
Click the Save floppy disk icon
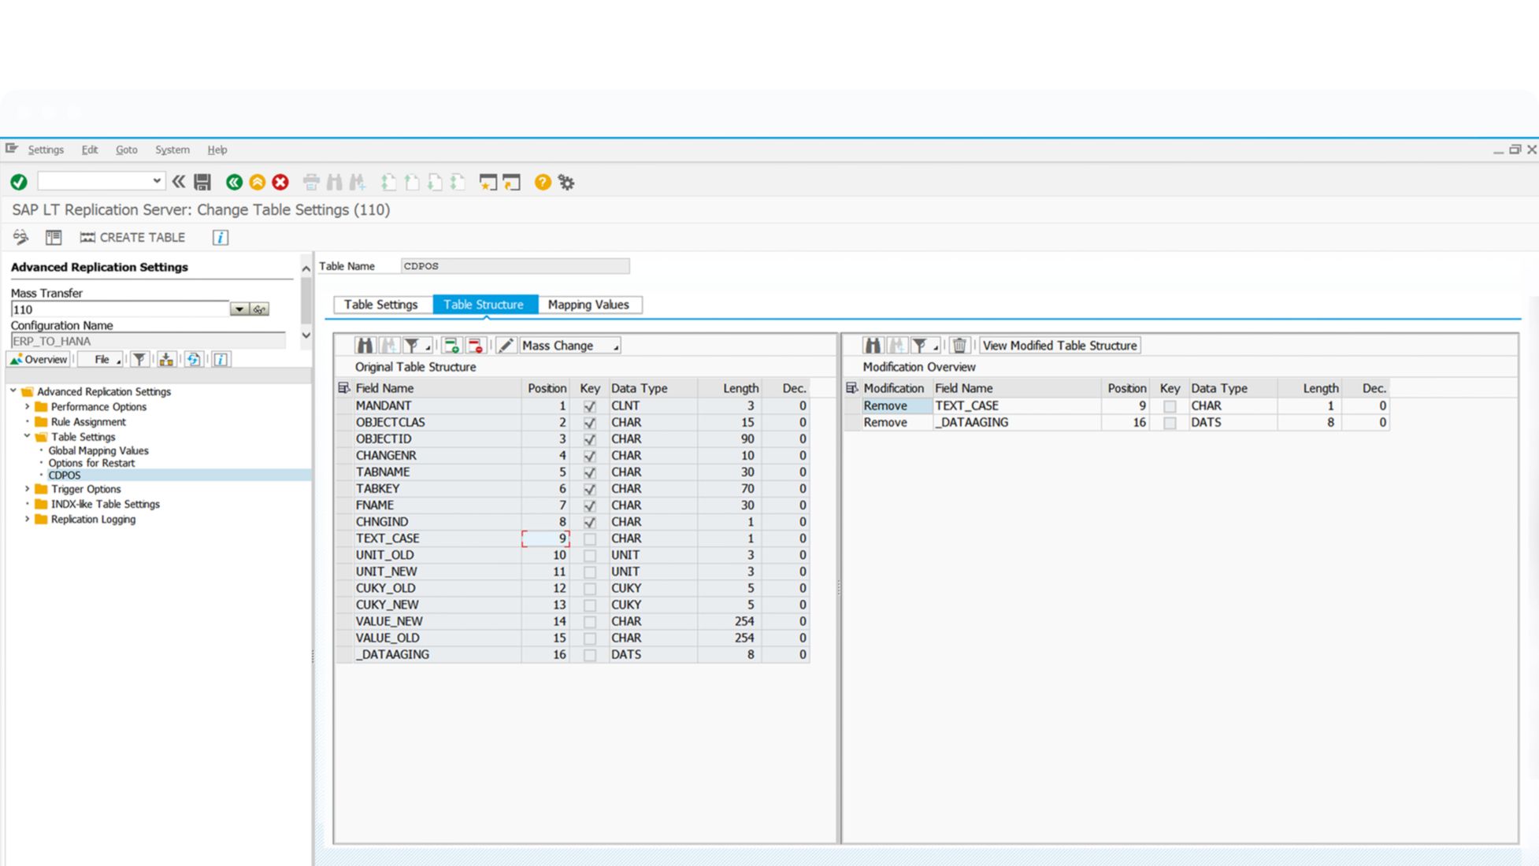coord(202,183)
